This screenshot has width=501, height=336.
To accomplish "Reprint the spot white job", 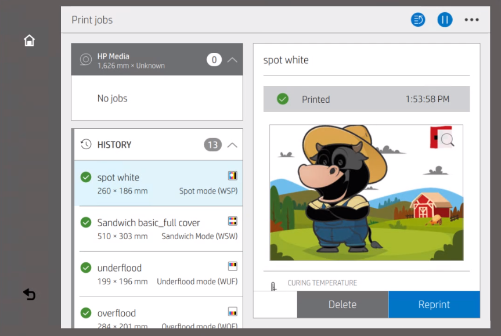I will (434, 305).
